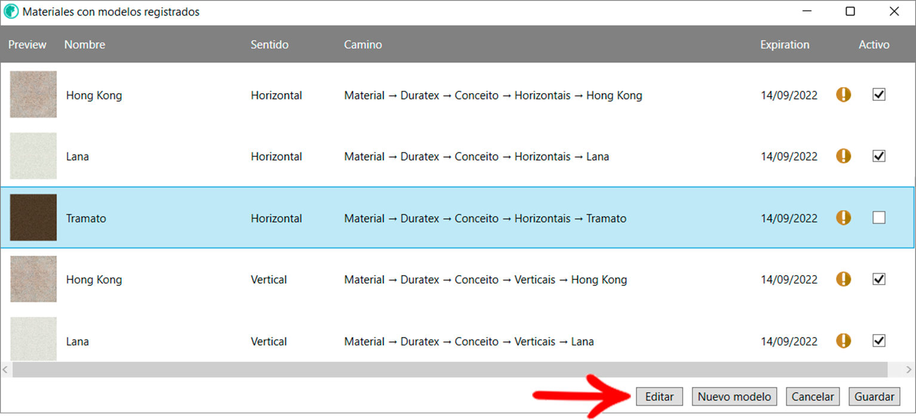
Task: Uncheck Activo for Hong Kong Horizontal
Action: 878,94
